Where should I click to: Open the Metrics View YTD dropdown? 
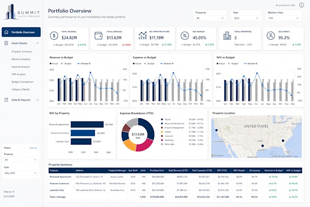[283, 18]
